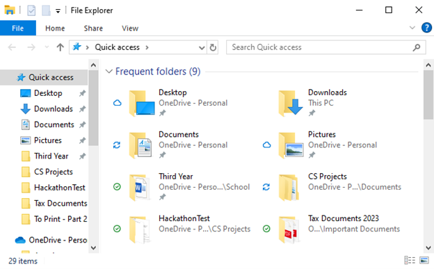This screenshot has height=269, width=434.
Task: Select the Documents folder icon in Frequent folders
Action: 140,145
